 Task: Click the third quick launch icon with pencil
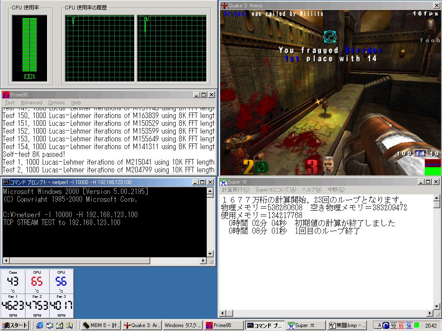[60, 325]
